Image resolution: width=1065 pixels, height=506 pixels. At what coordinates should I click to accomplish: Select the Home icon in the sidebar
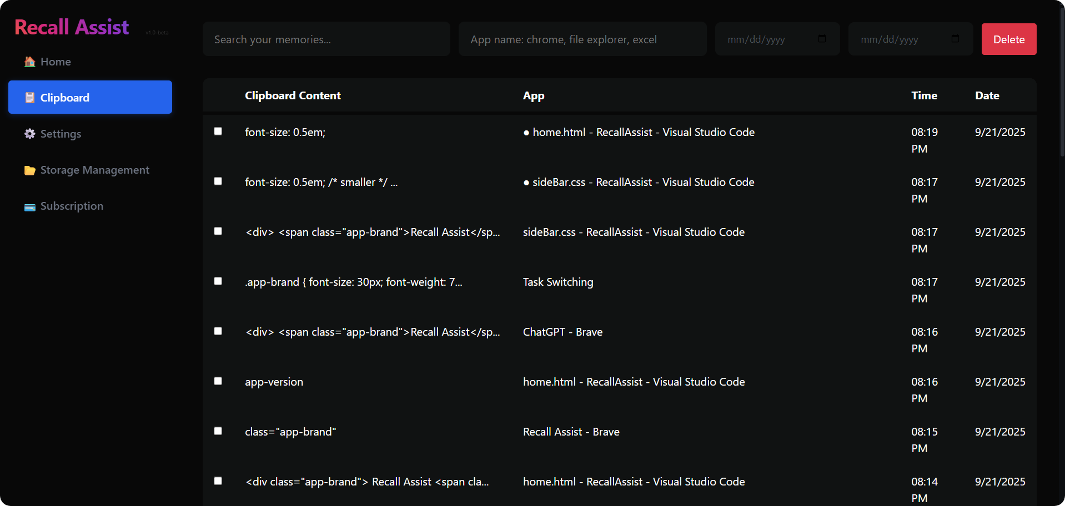(29, 62)
